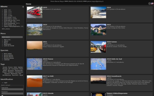Open 2018 Italie du Sud album list entry
Viewport: 154px width, 96px height.
tap(10, 20)
